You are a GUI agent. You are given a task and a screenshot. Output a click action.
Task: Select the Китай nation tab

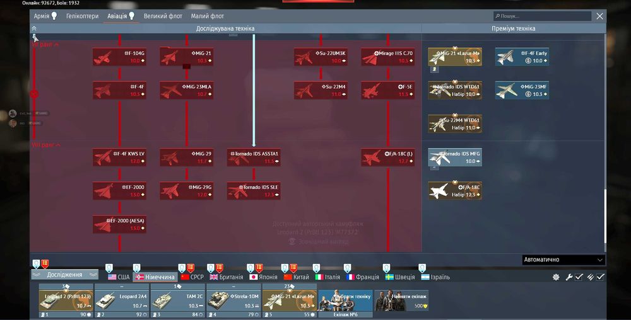(297, 277)
